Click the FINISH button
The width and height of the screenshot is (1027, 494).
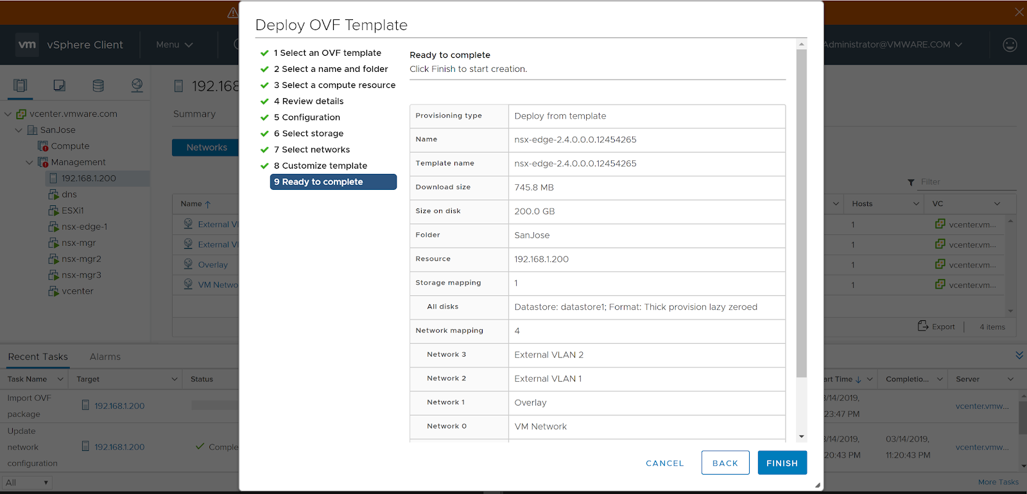coord(782,463)
